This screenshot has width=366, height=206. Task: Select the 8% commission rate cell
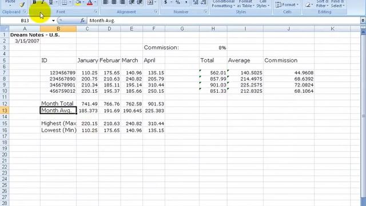[x=213, y=47]
